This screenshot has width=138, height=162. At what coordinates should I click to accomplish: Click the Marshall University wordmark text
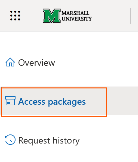click(77, 16)
